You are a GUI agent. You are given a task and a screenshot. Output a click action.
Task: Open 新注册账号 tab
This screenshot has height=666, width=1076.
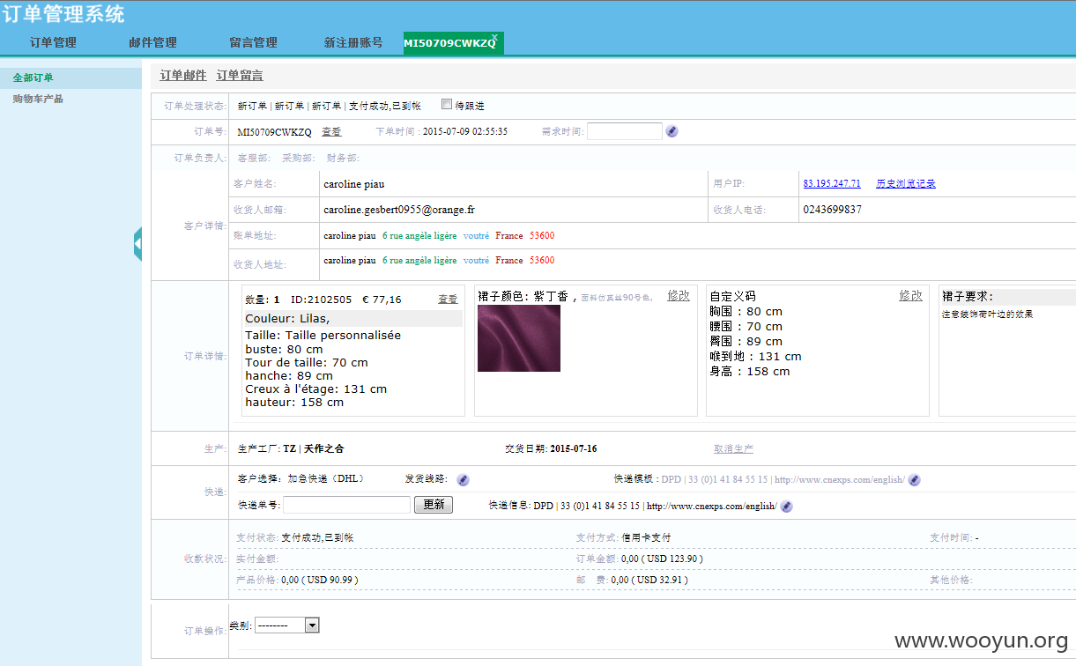tap(353, 42)
